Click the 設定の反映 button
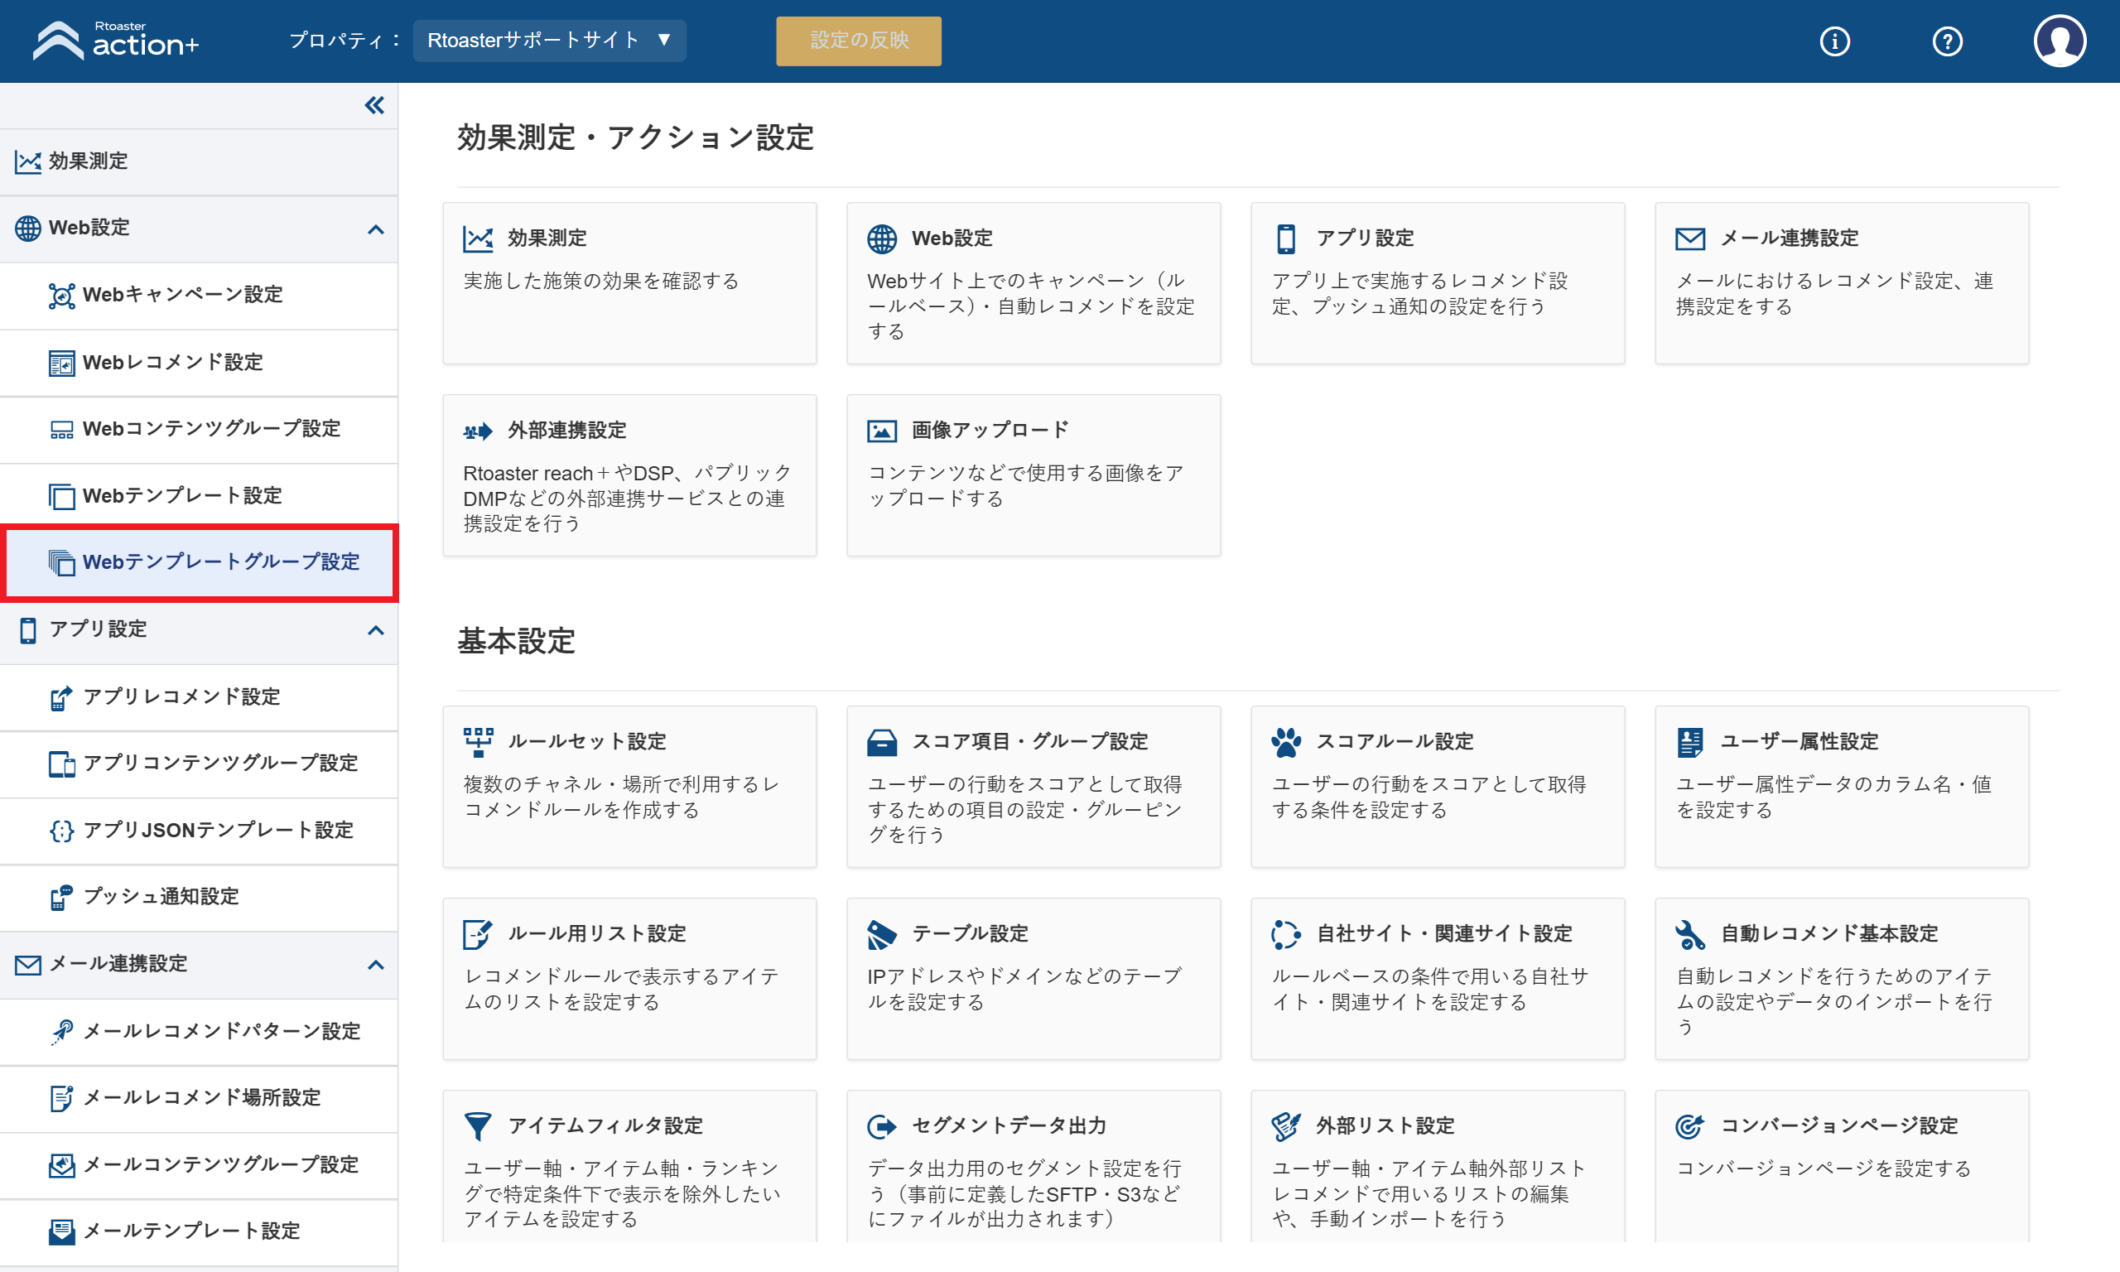2120x1272 pixels. click(x=859, y=41)
